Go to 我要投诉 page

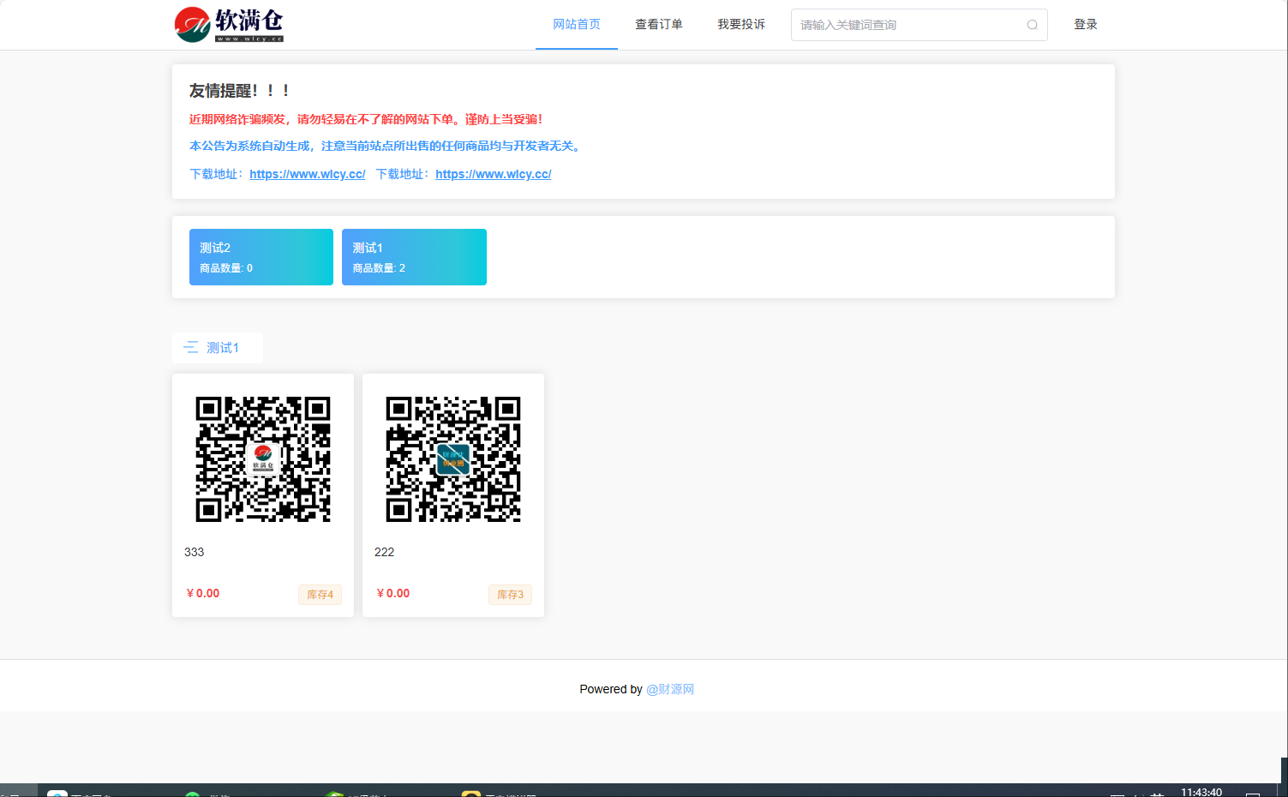pos(740,25)
